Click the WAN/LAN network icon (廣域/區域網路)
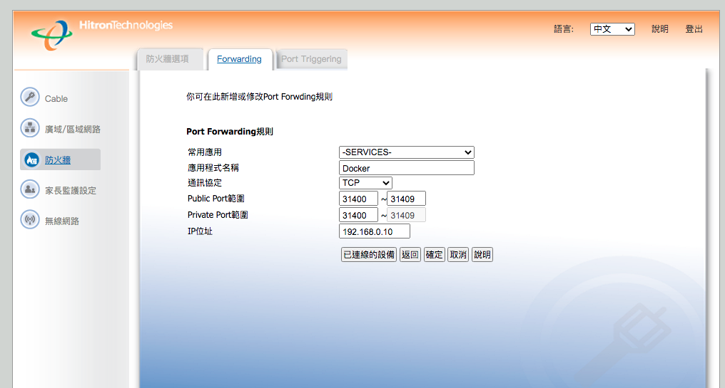The height and width of the screenshot is (388, 725). pyautogui.click(x=30, y=128)
